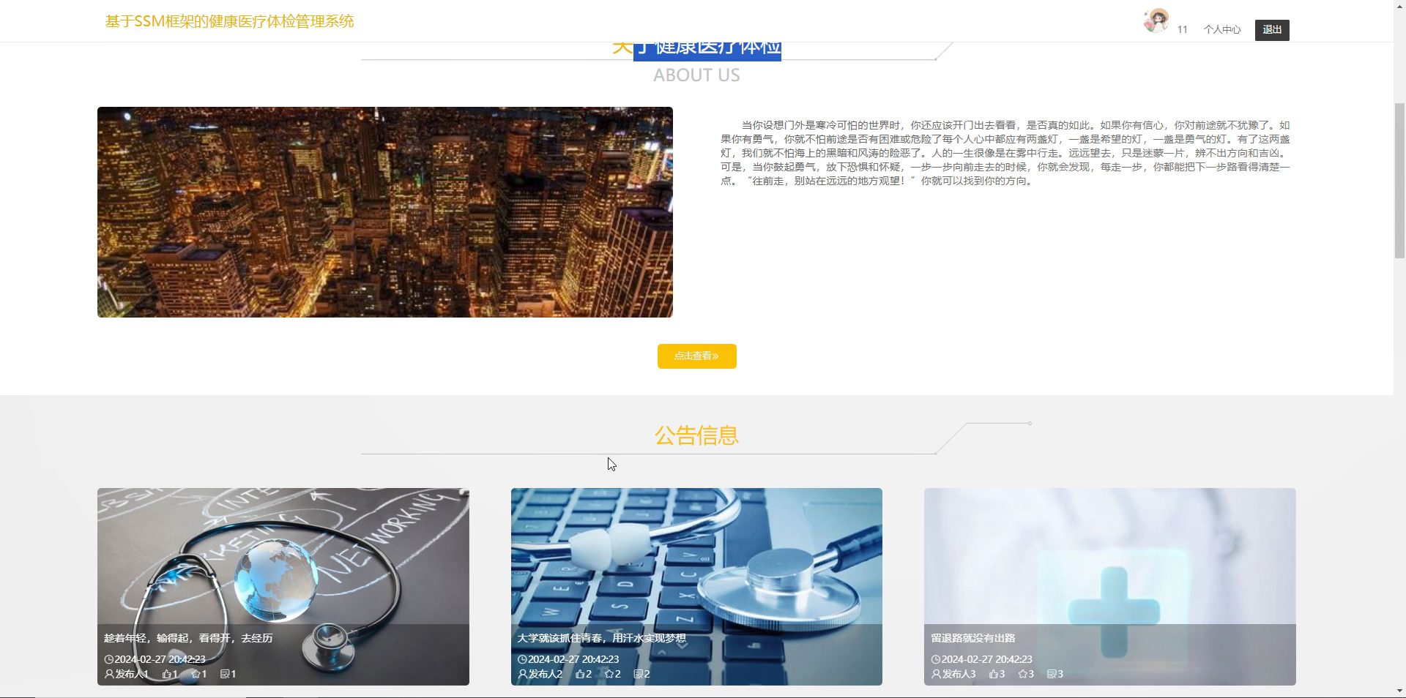The width and height of the screenshot is (1406, 698).
Task: Open the 个人中心 menu item
Action: click(x=1221, y=29)
